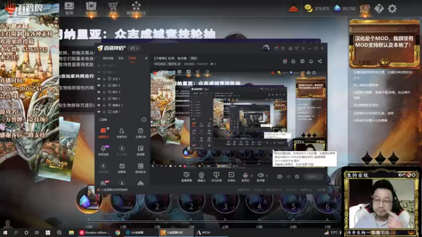Viewport: 422px width, 237px height.
Task: Add 手机投屏 phone casting source
Action: tap(216, 177)
